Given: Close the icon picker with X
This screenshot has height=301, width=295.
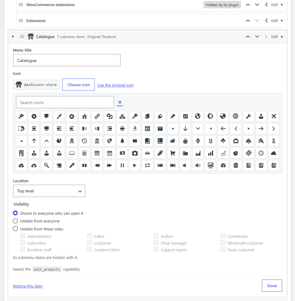Looking at the screenshot, I should (120, 102).
